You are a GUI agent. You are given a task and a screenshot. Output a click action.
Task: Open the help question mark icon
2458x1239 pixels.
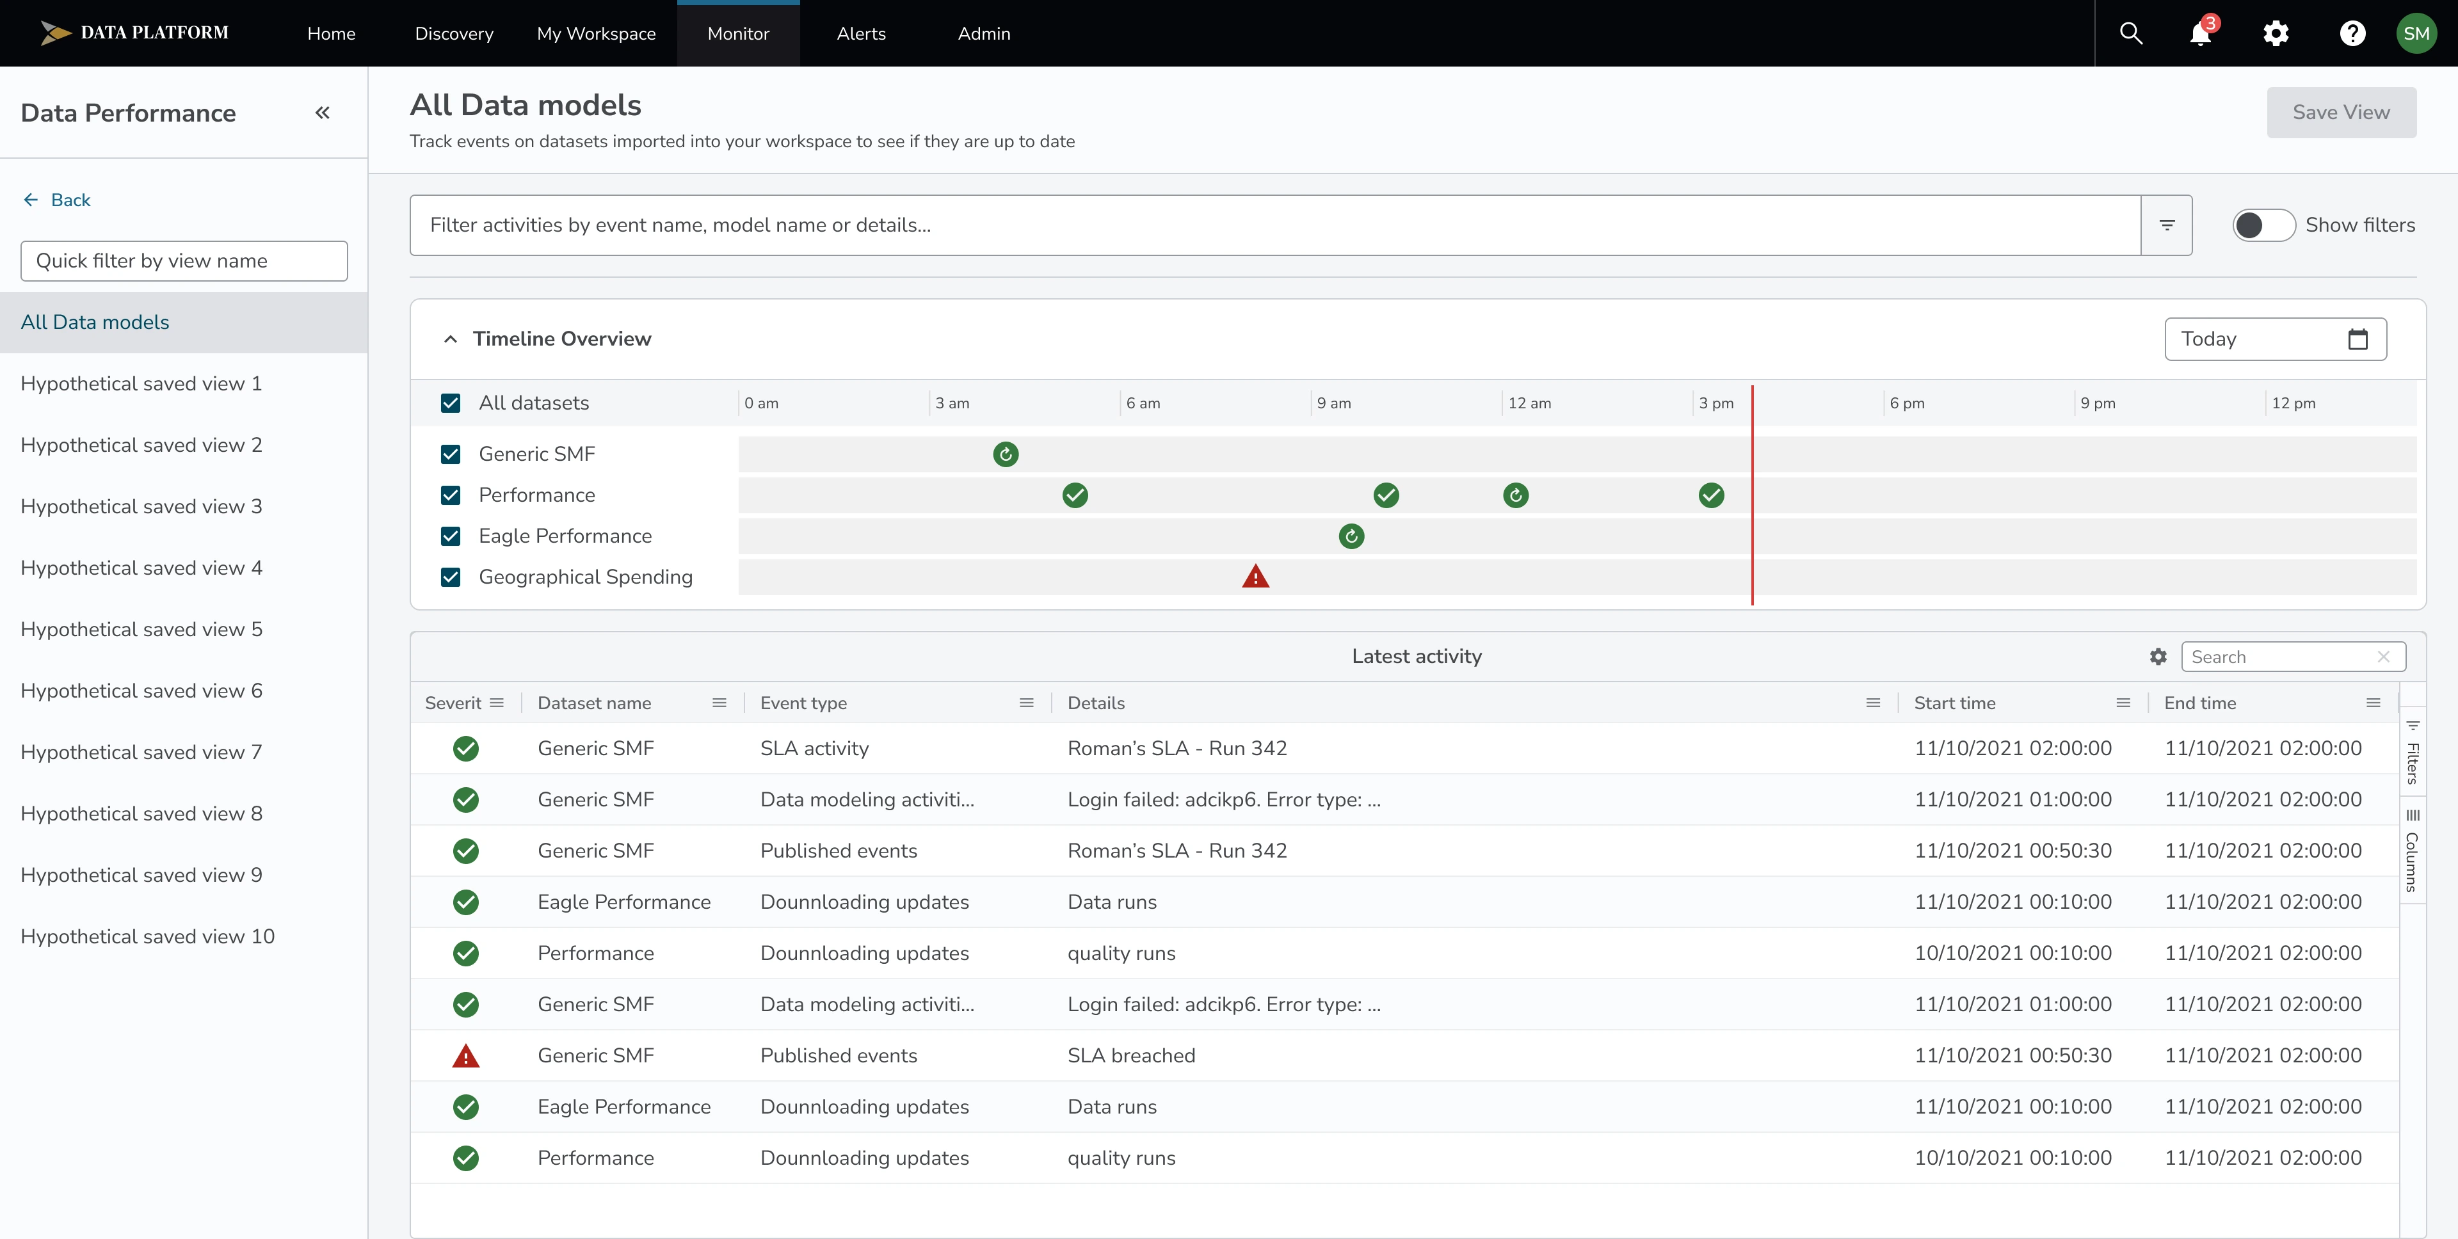click(x=2352, y=33)
